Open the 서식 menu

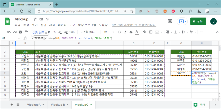[x=52, y=25]
